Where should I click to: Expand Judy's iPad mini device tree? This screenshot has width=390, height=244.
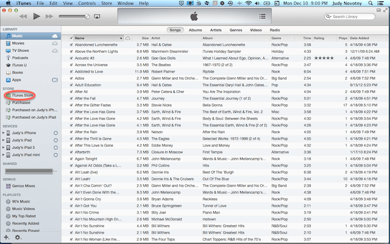tap(3, 155)
